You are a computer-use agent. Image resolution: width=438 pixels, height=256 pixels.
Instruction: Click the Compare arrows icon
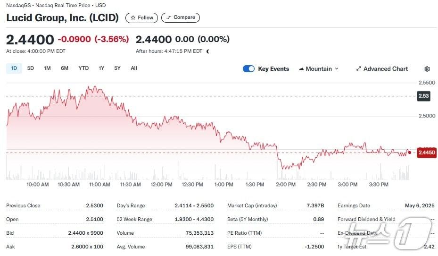pos(168,17)
